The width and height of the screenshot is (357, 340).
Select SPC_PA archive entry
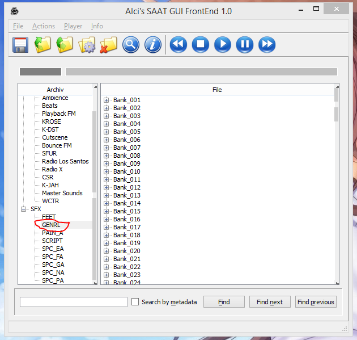click(x=53, y=281)
